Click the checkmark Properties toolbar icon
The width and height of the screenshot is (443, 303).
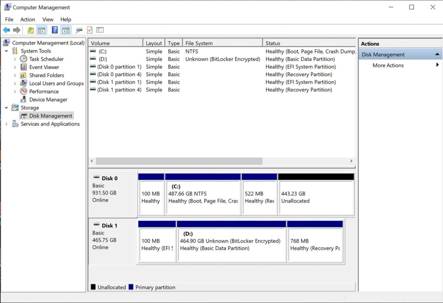click(x=90, y=30)
